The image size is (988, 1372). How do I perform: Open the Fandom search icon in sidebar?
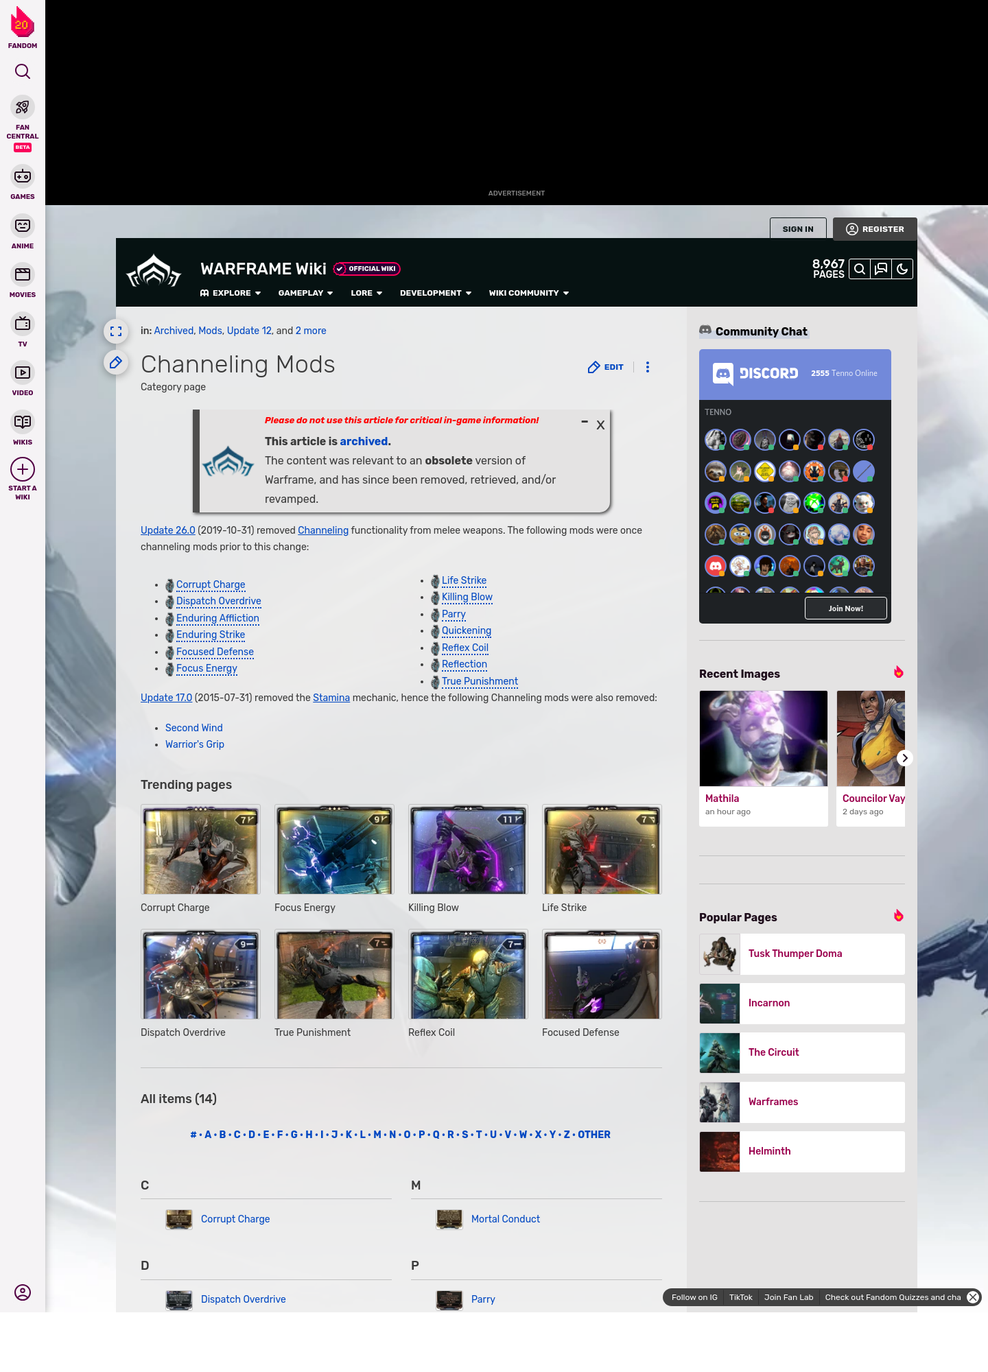[x=23, y=72]
